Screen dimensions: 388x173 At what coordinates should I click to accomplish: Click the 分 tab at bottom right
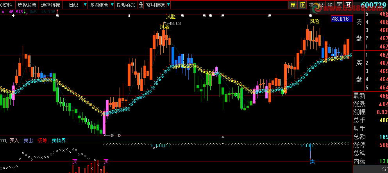point(384,170)
